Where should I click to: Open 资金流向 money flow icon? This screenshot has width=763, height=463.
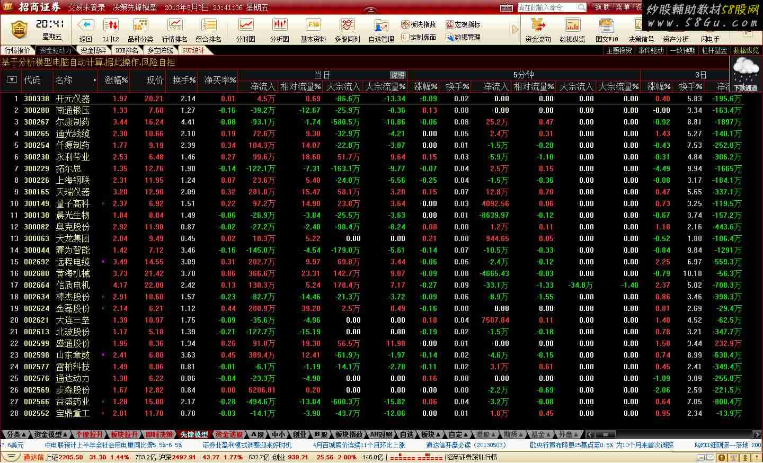(538, 25)
